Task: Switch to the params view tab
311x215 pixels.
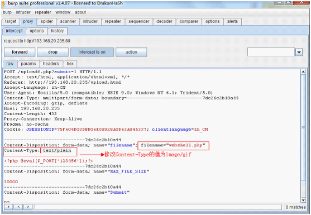Action: coord(28,64)
